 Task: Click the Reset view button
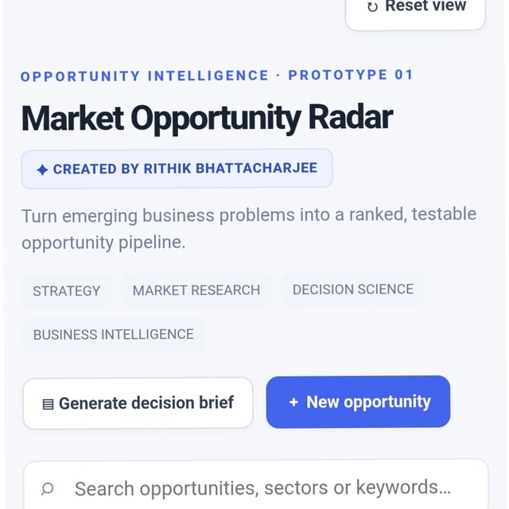click(415, 11)
